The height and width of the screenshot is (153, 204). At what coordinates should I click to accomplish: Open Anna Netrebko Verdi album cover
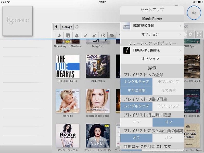[x=98, y=136]
